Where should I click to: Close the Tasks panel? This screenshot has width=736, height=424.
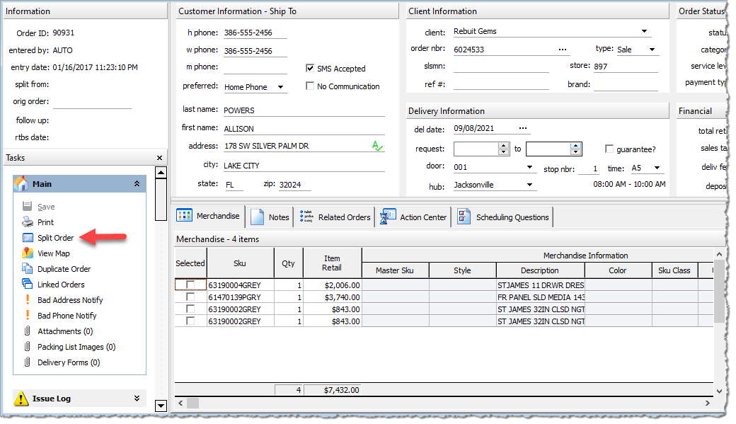pos(160,158)
